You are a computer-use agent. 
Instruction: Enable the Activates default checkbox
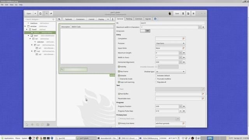pos(156,75)
